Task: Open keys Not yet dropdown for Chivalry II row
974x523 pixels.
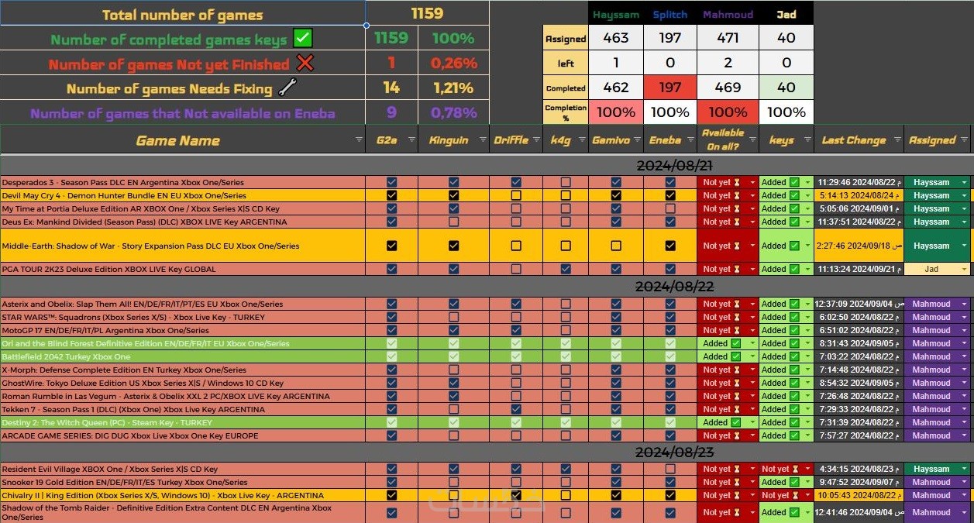Action: 807,495
